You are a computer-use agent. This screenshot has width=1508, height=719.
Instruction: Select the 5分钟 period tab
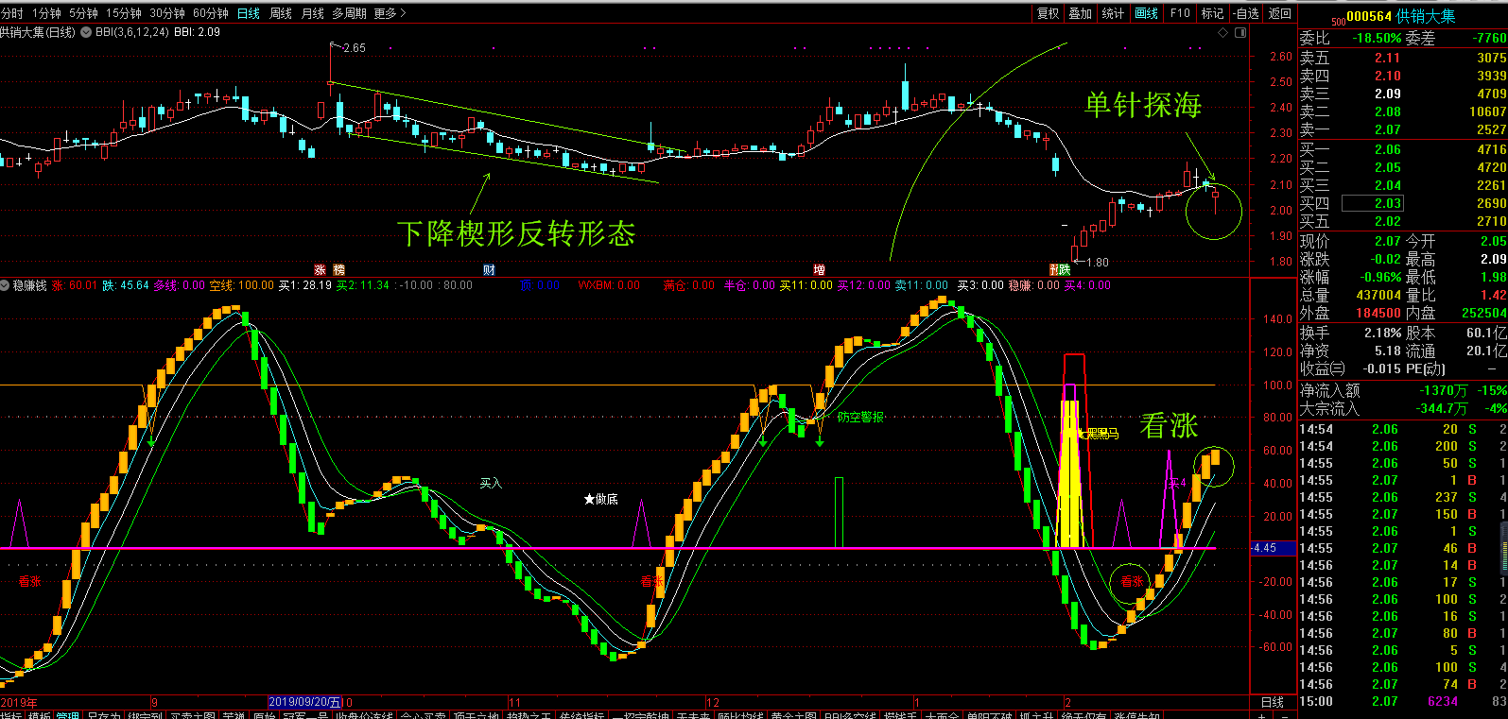tap(83, 13)
